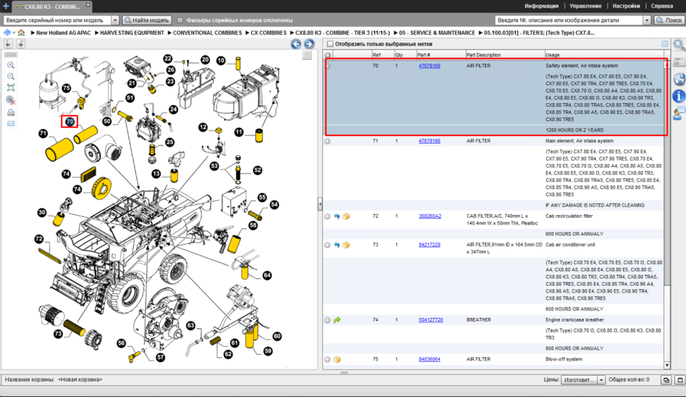Open part number 47678166 link
The height and width of the screenshot is (397, 686).
pyautogui.click(x=429, y=141)
